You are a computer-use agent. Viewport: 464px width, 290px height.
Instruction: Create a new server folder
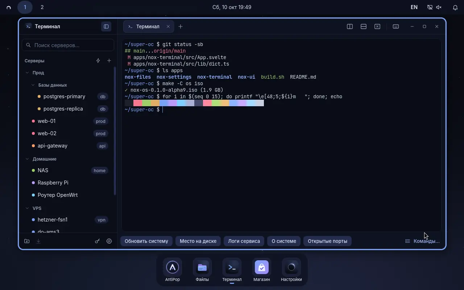tap(27, 241)
